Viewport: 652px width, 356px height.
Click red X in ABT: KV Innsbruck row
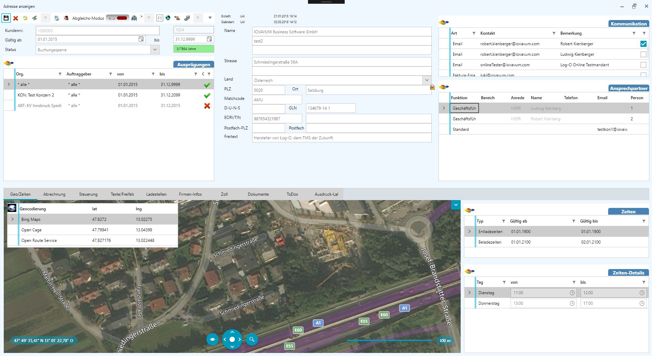pyautogui.click(x=207, y=106)
